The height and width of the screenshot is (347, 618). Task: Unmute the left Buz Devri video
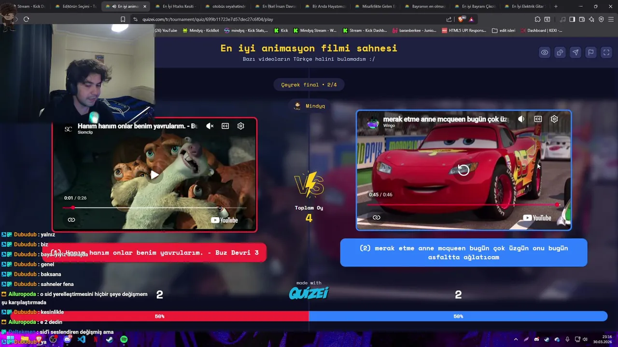pos(210,126)
